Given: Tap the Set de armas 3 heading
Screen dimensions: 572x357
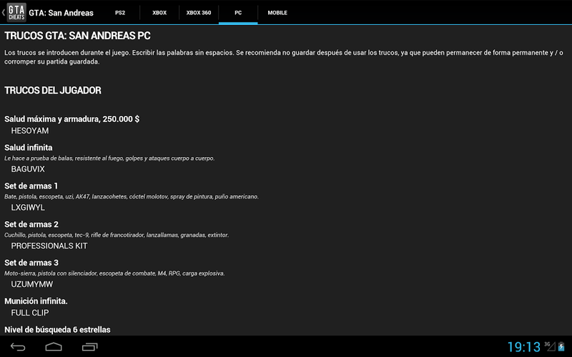Looking at the screenshot, I should [x=31, y=263].
